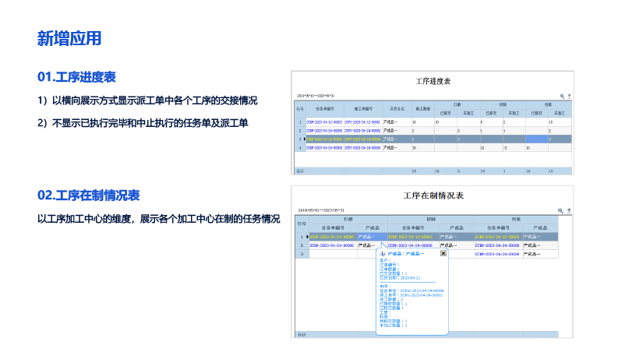Screen dimensions: 639x359
Task: Click the row pointer arrow in 工序在制情况表 row 1
Action: 306,236
